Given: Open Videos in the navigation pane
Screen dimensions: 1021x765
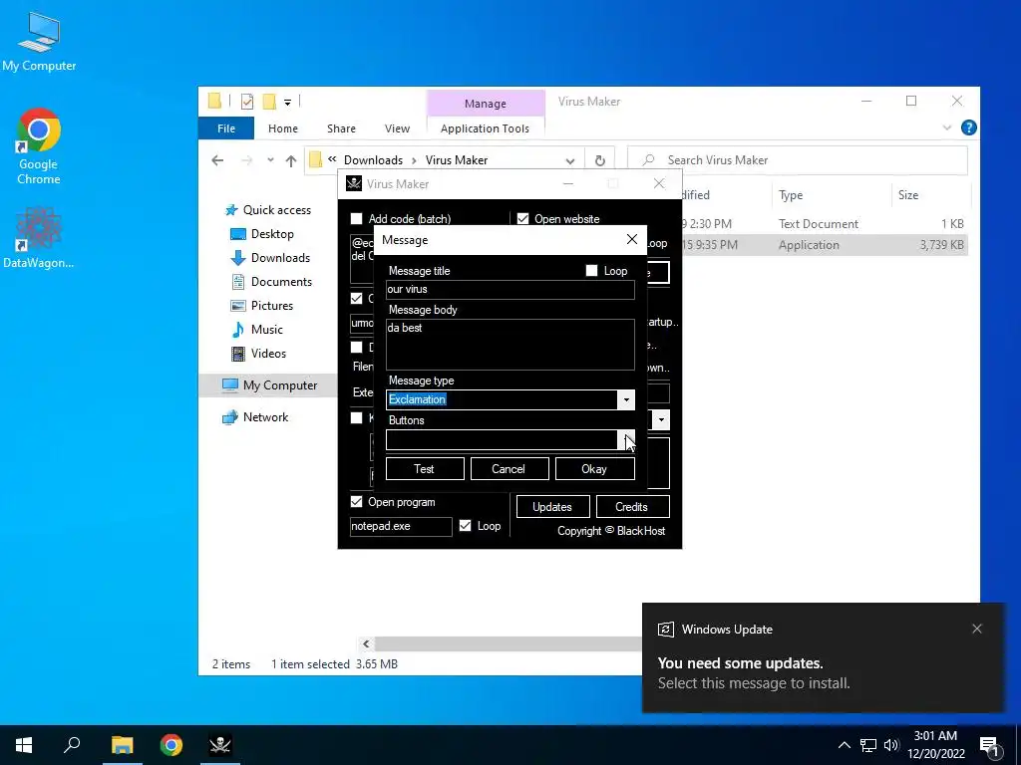Looking at the screenshot, I should click(x=268, y=354).
